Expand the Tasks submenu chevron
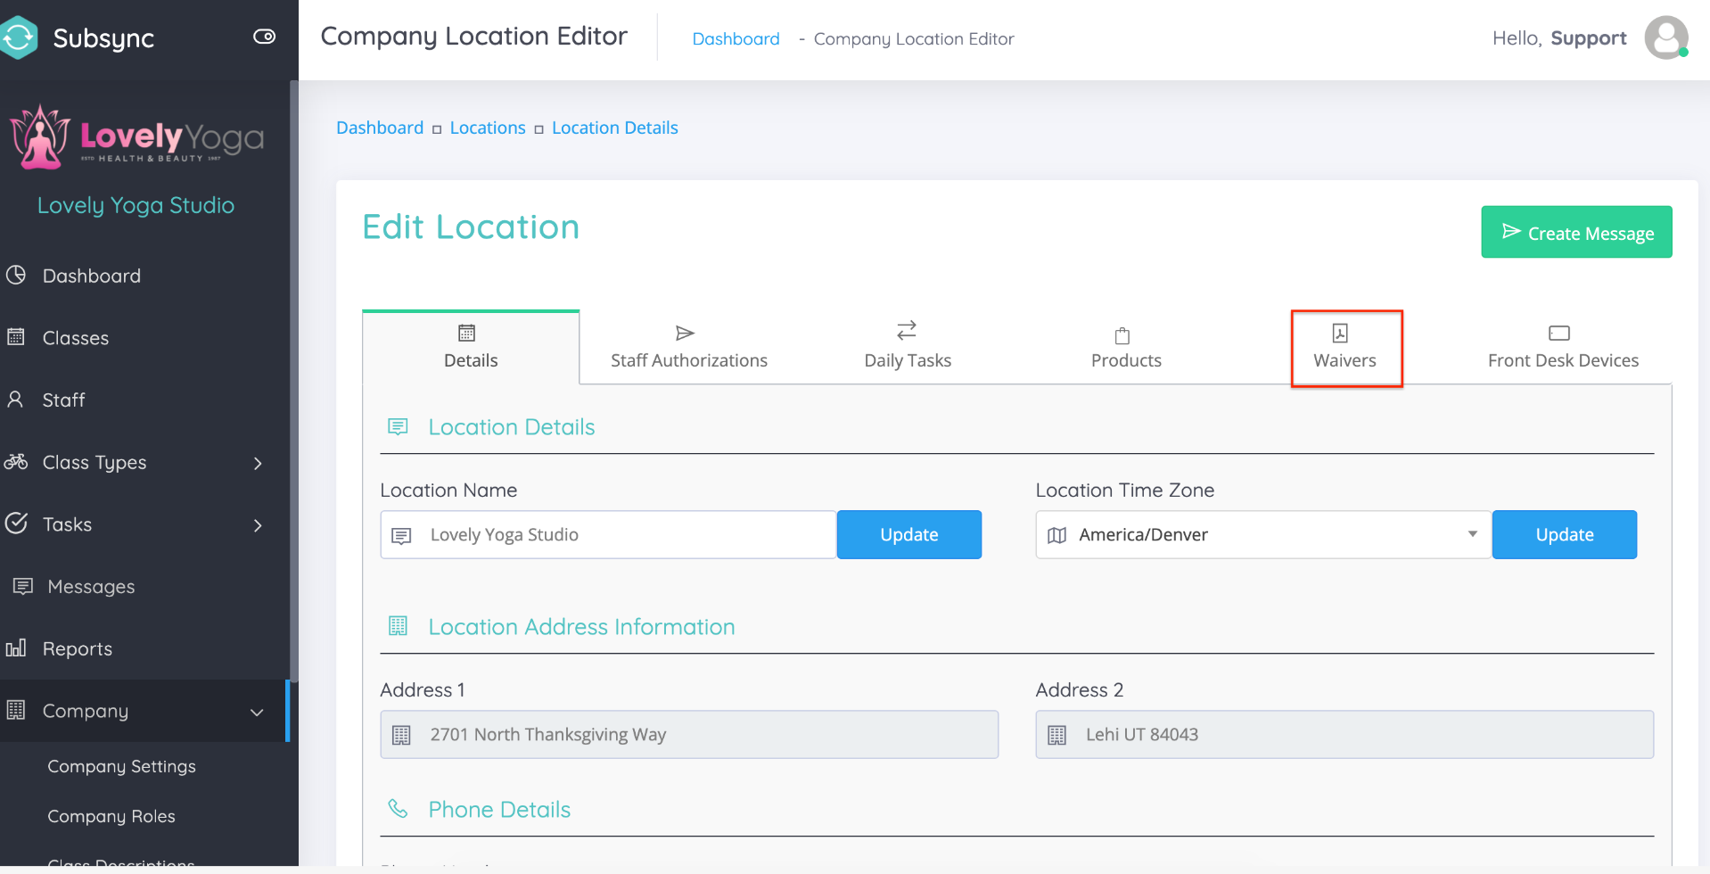Screen dimensions: 1710x874 click(257, 525)
